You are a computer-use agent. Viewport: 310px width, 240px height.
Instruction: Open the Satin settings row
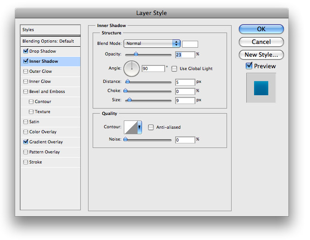click(50, 122)
